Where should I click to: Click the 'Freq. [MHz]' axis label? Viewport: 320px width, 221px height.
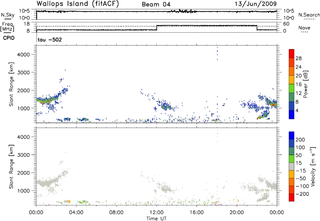7,27
